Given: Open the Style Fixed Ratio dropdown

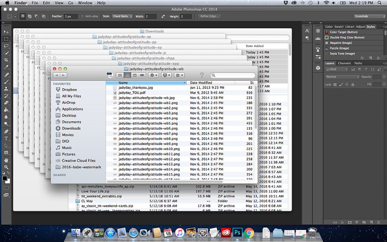Looking at the screenshot, I should [x=122, y=16].
